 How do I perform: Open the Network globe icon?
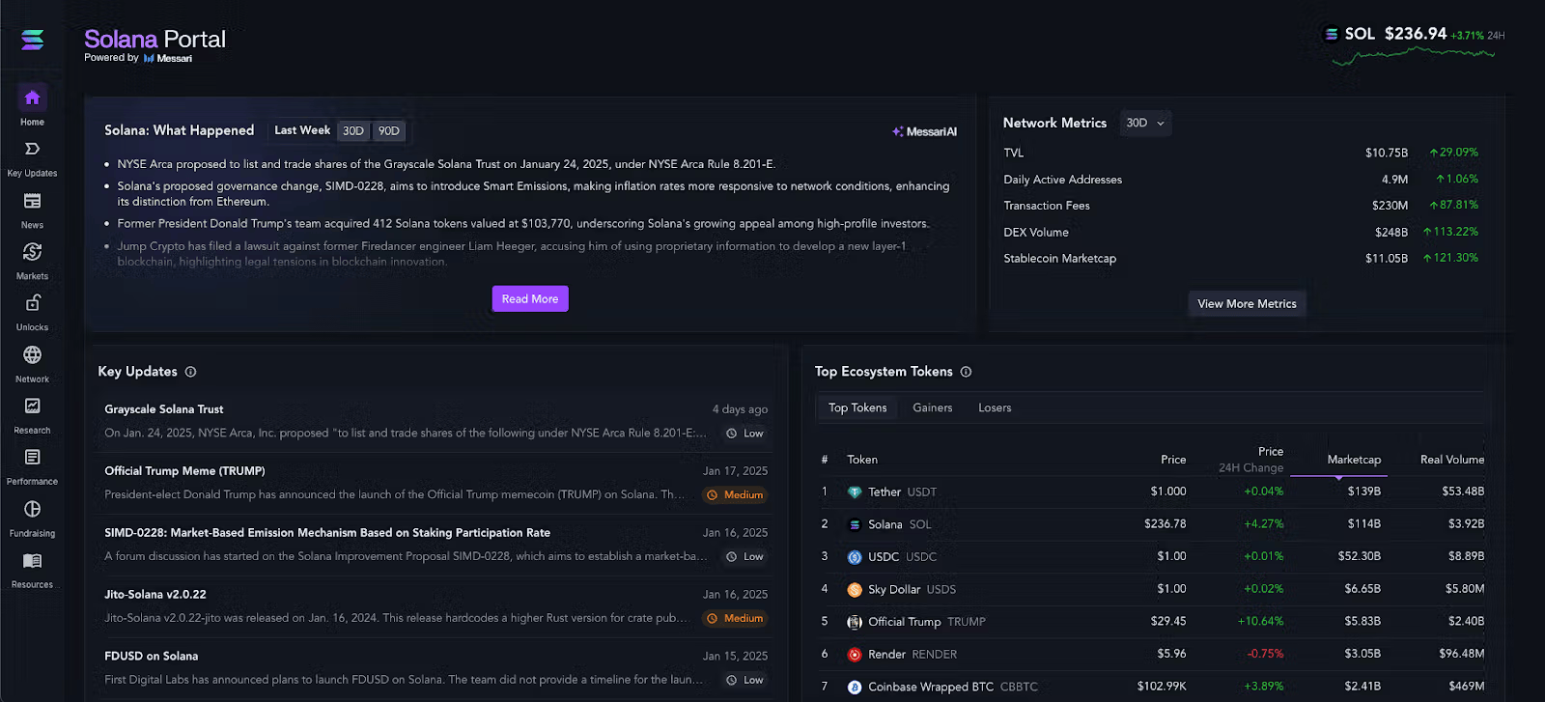[x=32, y=354]
